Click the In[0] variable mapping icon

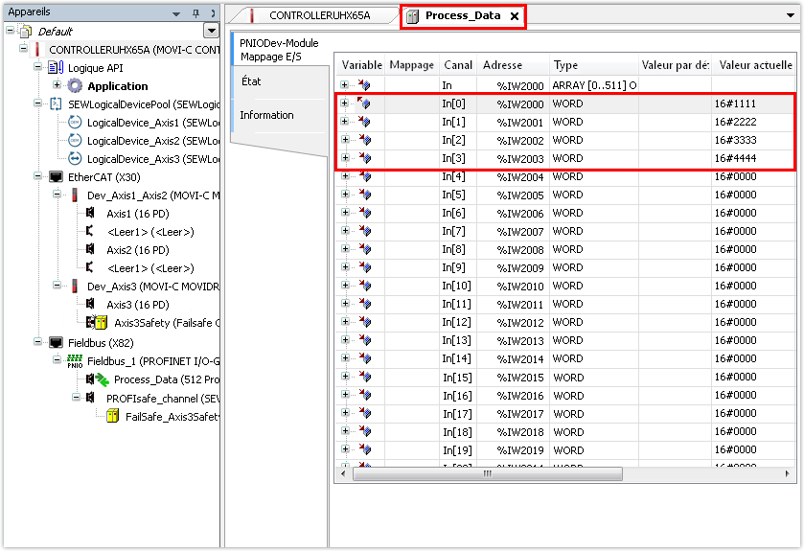tap(364, 103)
